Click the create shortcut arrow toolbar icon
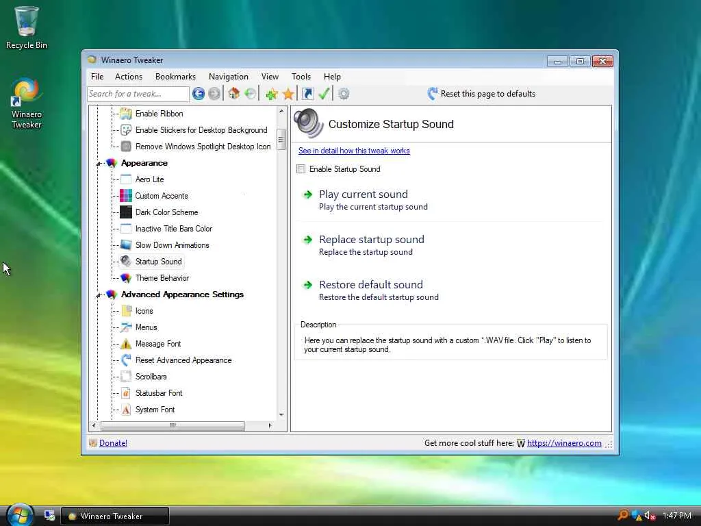Viewport: 701px width, 526px height. tap(307, 93)
